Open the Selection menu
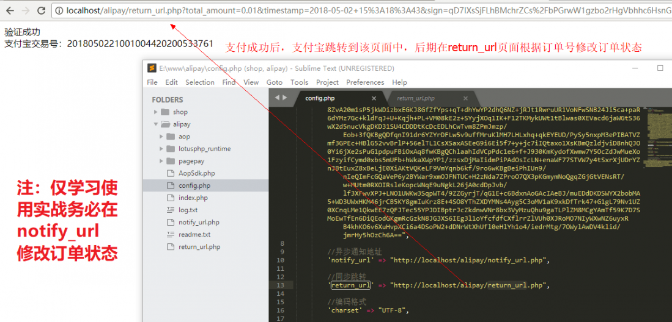The height and width of the screenshot is (322, 672). point(200,82)
